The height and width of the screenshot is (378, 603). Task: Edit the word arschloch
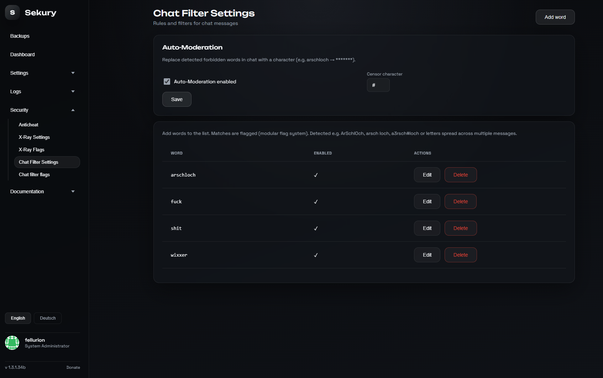427,175
